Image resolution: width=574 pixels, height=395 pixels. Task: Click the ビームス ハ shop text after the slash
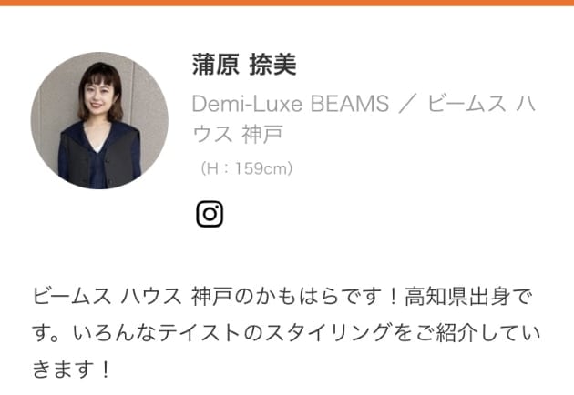(481, 104)
